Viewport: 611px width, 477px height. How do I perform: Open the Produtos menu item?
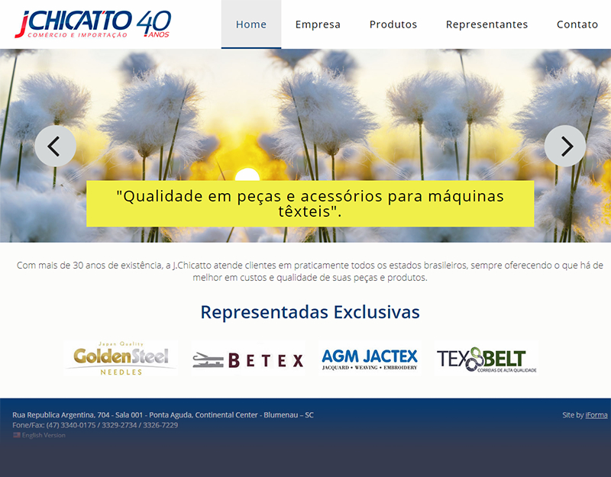point(393,24)
